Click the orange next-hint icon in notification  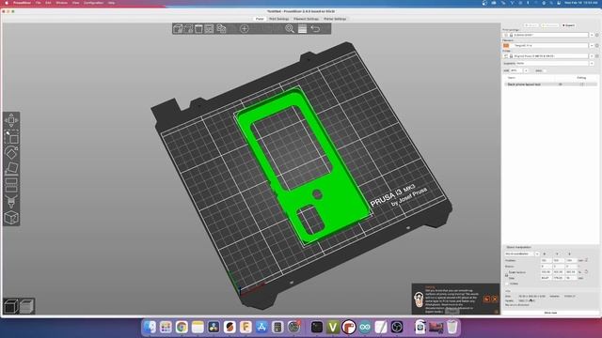pyautogui.click(x=486, y=299)
